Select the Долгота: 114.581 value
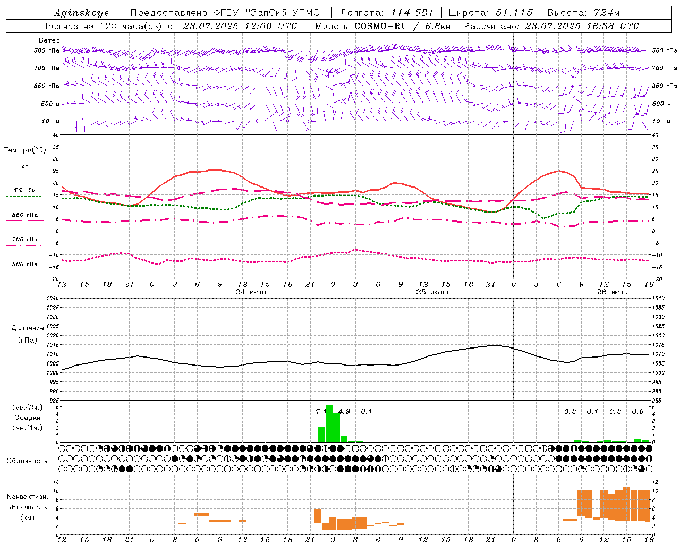The image size is (680, 544). (x=387, y=13)
